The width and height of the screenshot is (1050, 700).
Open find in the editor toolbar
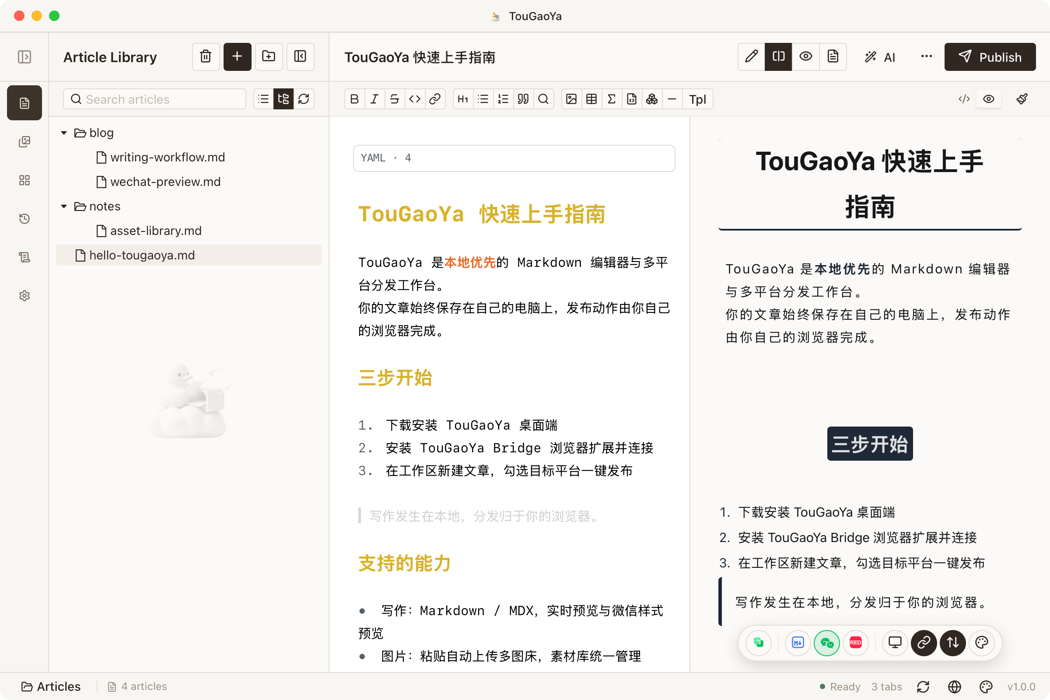(543, 99)
